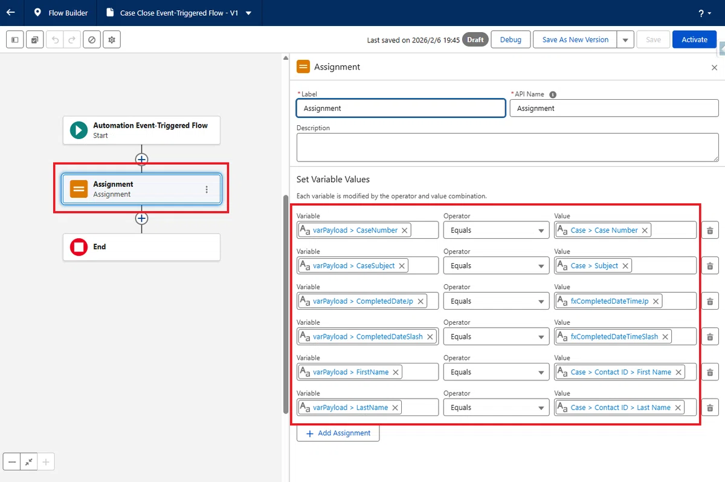This screenshot has width=725, height=482.
Task: Click the API Name info icon
Action: [553, 94]
